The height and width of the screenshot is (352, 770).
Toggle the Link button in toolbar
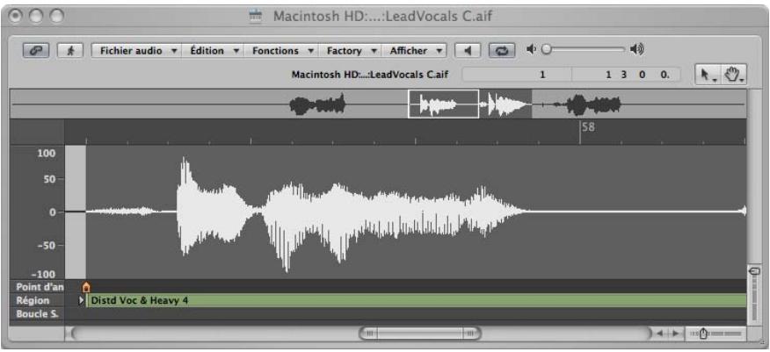[36, 51]
